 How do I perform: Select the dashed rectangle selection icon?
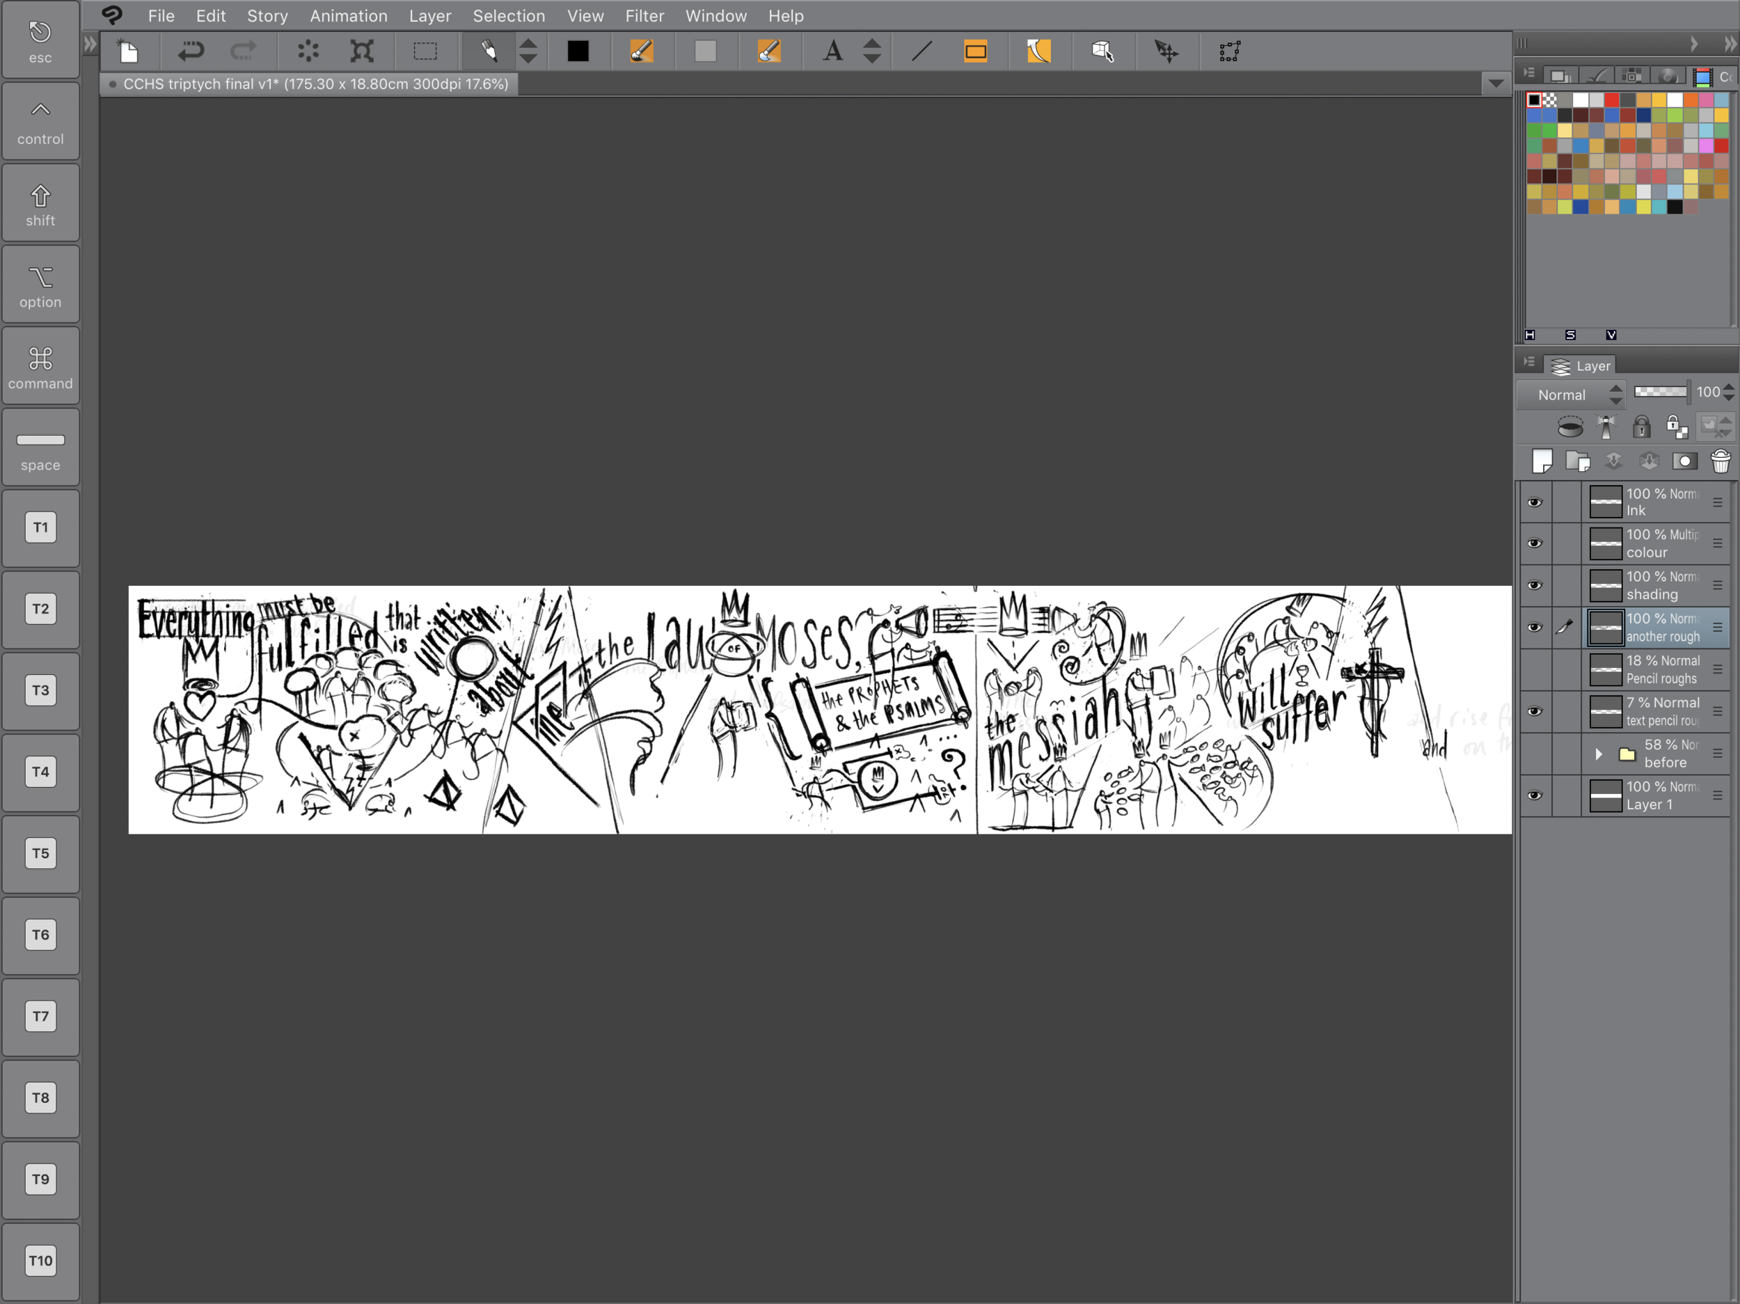coord(425,52)
